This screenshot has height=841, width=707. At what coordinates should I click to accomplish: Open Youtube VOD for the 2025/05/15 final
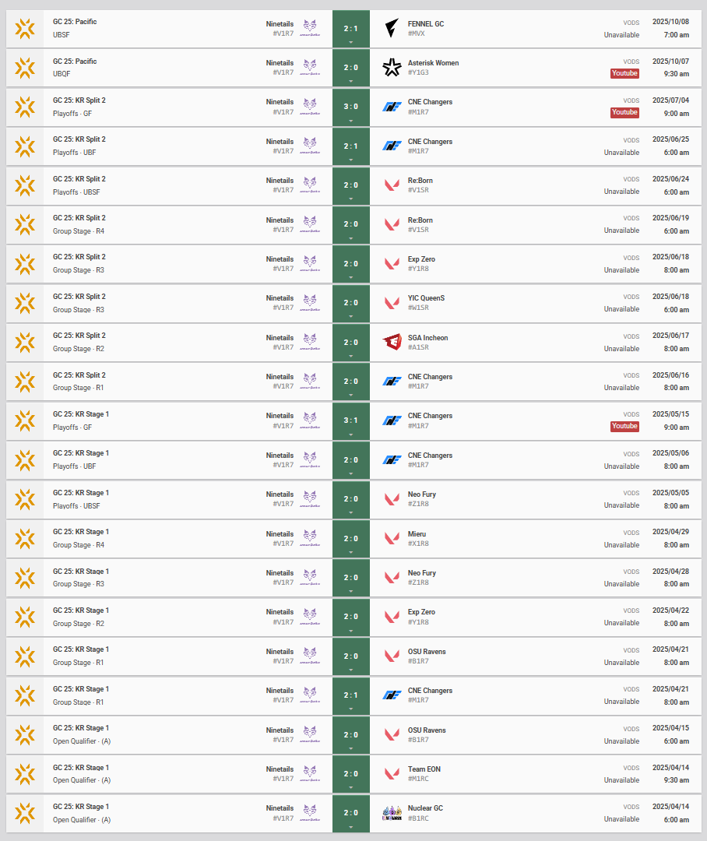coord(624,426)
